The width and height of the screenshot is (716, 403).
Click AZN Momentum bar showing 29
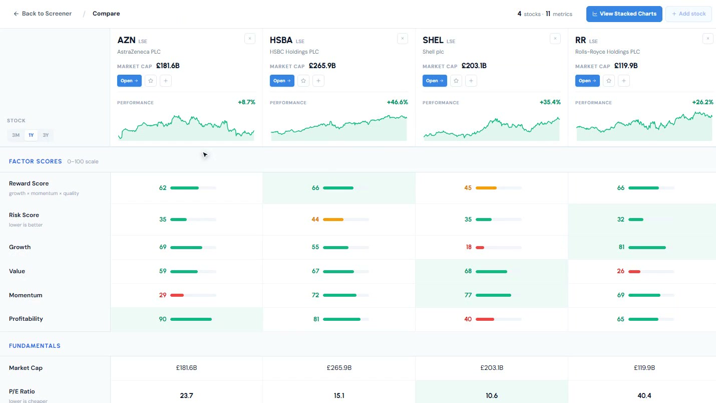(x=193, y=295)
